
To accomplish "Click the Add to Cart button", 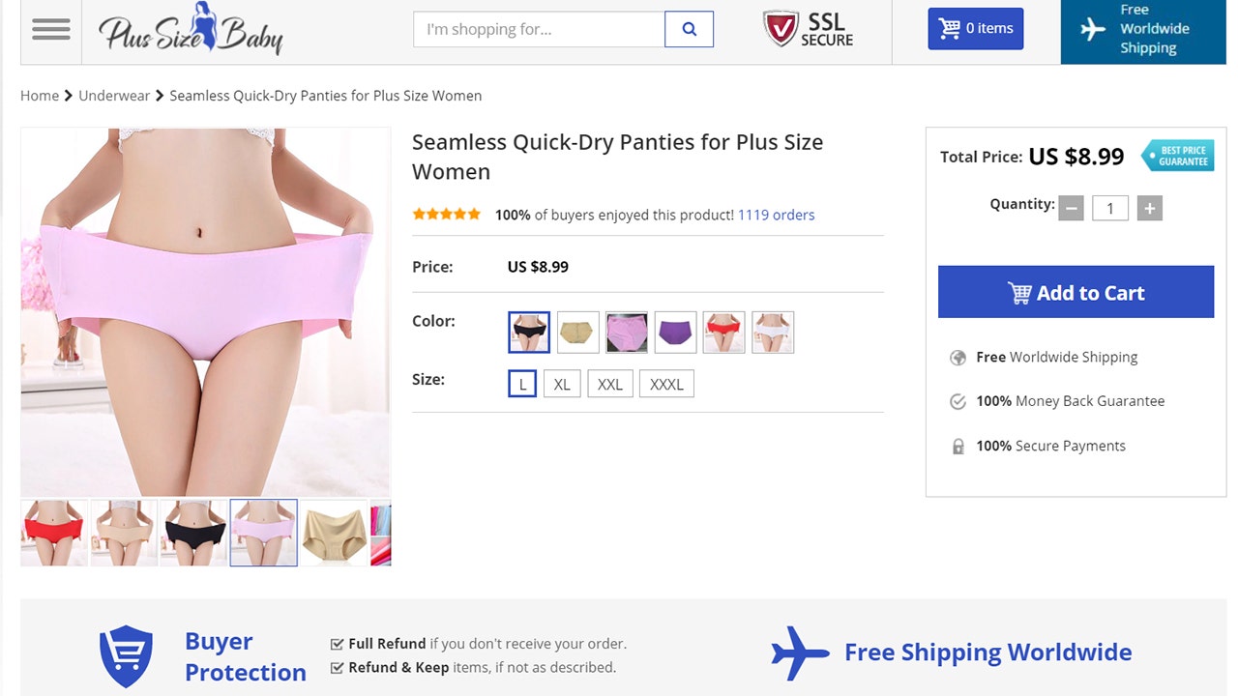I will pos(1076,292).
